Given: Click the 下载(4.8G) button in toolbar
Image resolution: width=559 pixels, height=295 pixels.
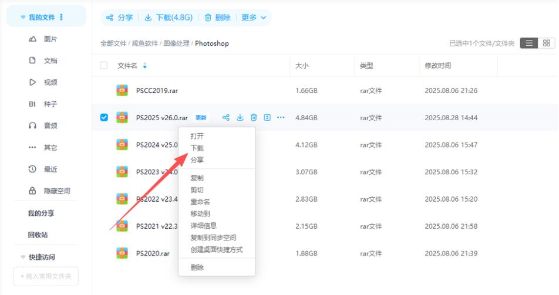Looking at the screenshot, I should click(169, 18).
